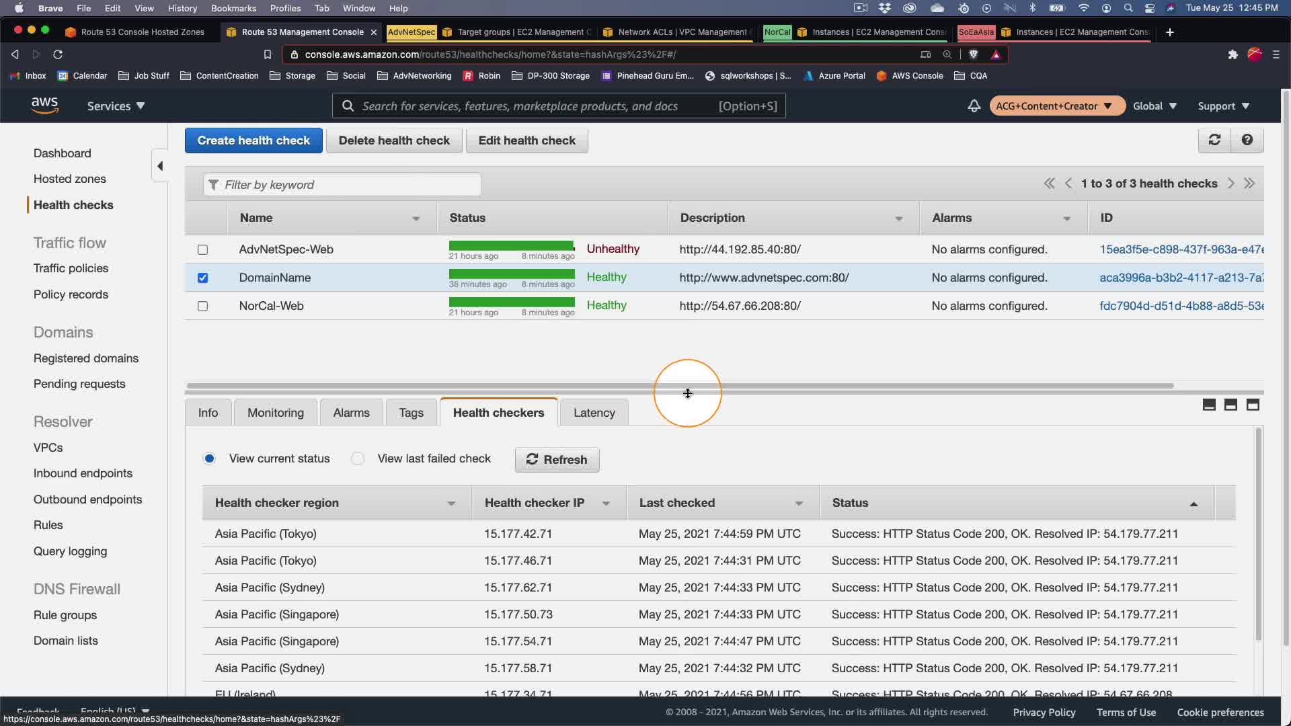Uncheck the DomainName health check box
Screen dimensions: 1291x726
pos(202,278)
